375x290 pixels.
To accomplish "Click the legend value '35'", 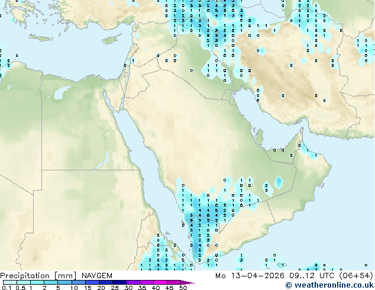I will 142,288.
